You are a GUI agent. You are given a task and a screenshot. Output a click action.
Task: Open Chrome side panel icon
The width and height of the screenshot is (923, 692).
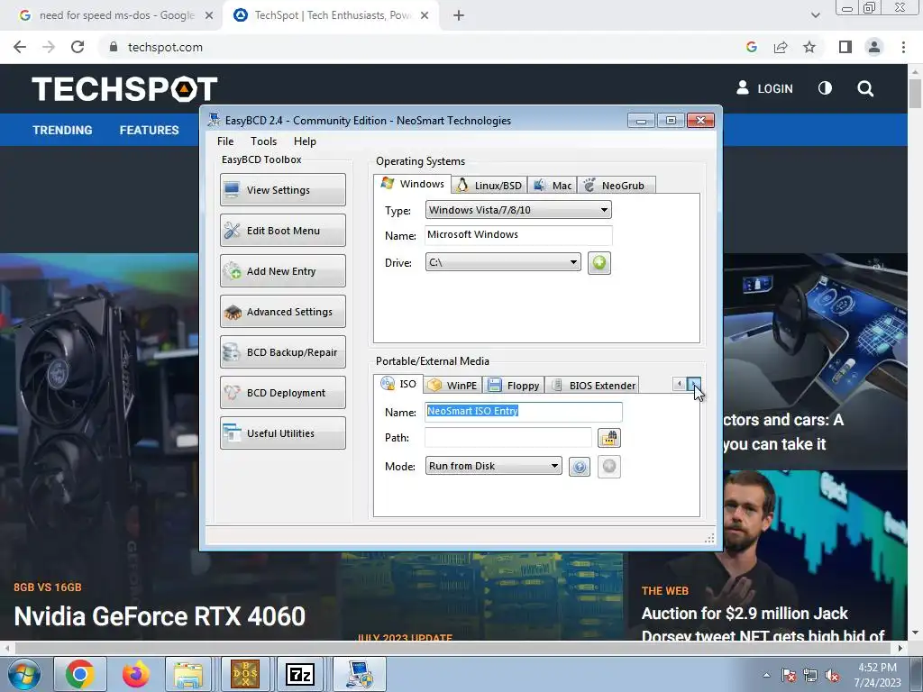(x=845, y=47)
